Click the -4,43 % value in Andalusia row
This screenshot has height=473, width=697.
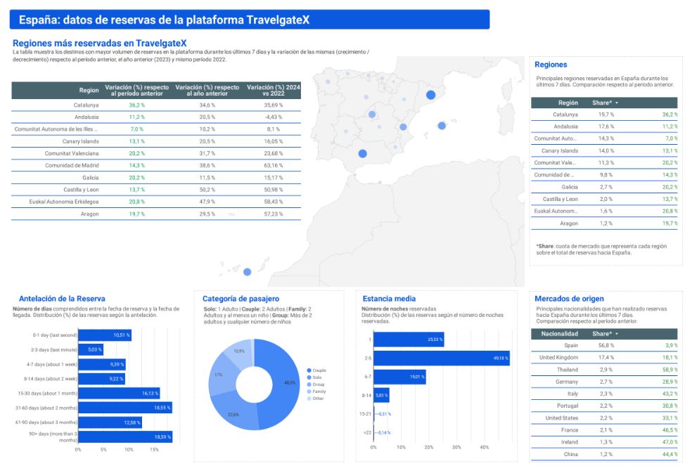pyautogui.click(x=274, y=117)
